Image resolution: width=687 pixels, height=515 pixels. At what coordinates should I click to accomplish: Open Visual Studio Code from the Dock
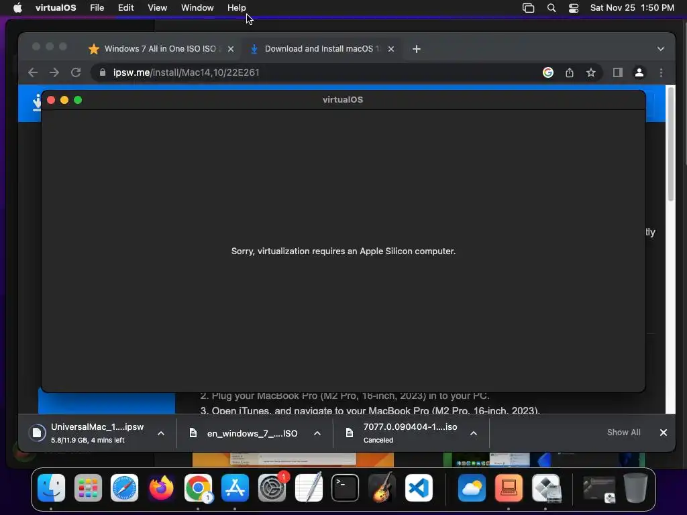(419, 488)
